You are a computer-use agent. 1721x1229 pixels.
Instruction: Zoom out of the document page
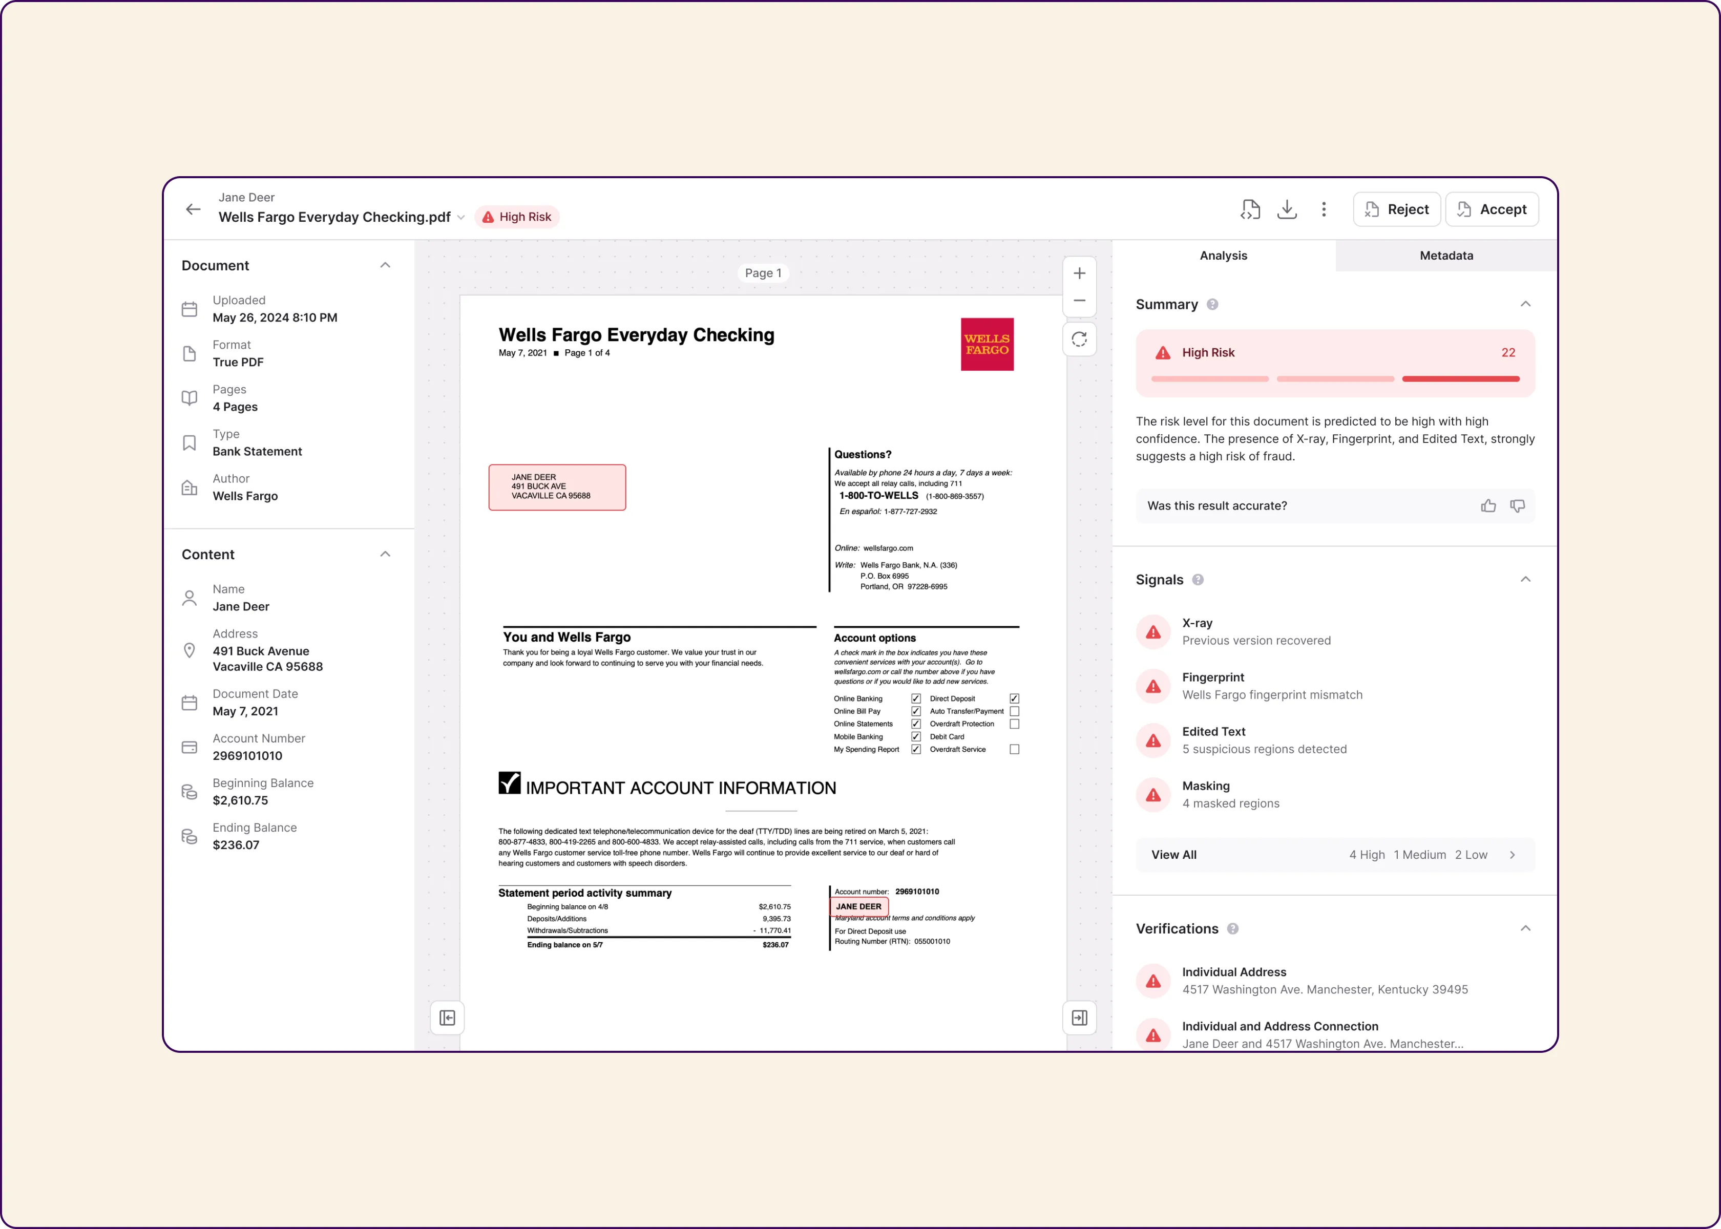[1079, 301]
